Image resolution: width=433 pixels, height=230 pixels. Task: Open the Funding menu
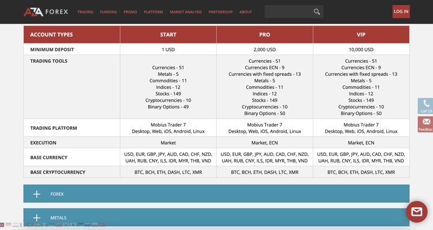[108, 12]
